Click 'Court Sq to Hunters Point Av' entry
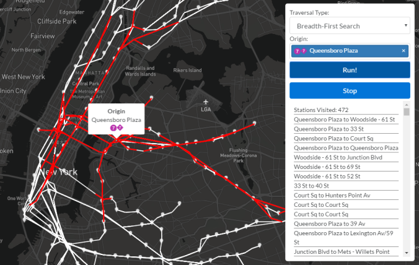This screenshot has width=419, height=265. coord(331,195)
